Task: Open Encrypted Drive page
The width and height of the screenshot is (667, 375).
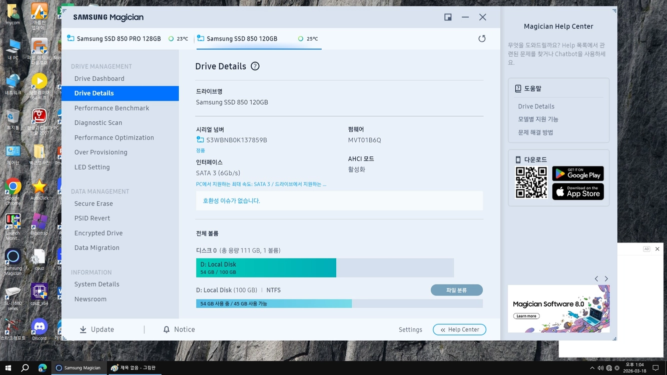Action: click(x=99, y=233)
